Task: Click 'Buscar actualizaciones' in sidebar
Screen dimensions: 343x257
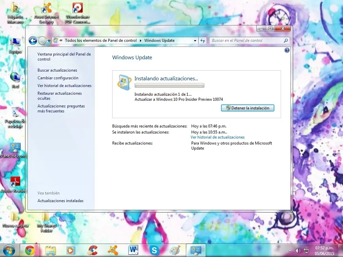Action: point(57,70)
